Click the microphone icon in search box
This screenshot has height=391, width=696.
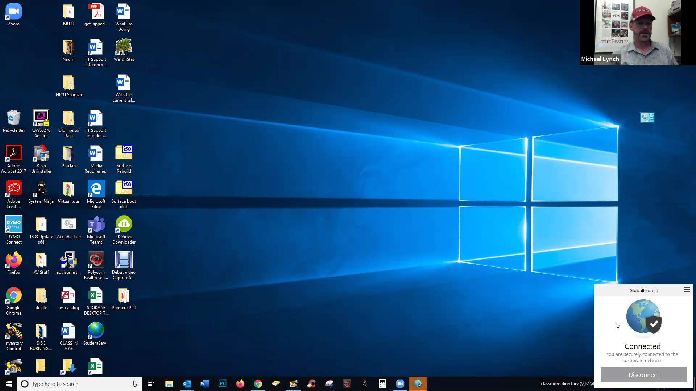point(134,384)
